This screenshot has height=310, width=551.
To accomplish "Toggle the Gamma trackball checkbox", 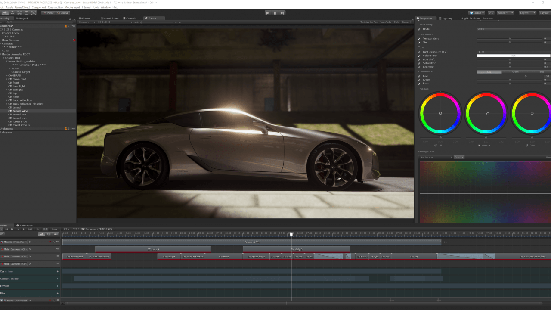I will click(480, 146).
